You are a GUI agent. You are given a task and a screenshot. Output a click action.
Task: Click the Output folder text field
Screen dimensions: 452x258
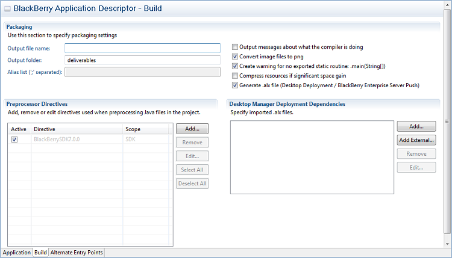coord(142,60)
